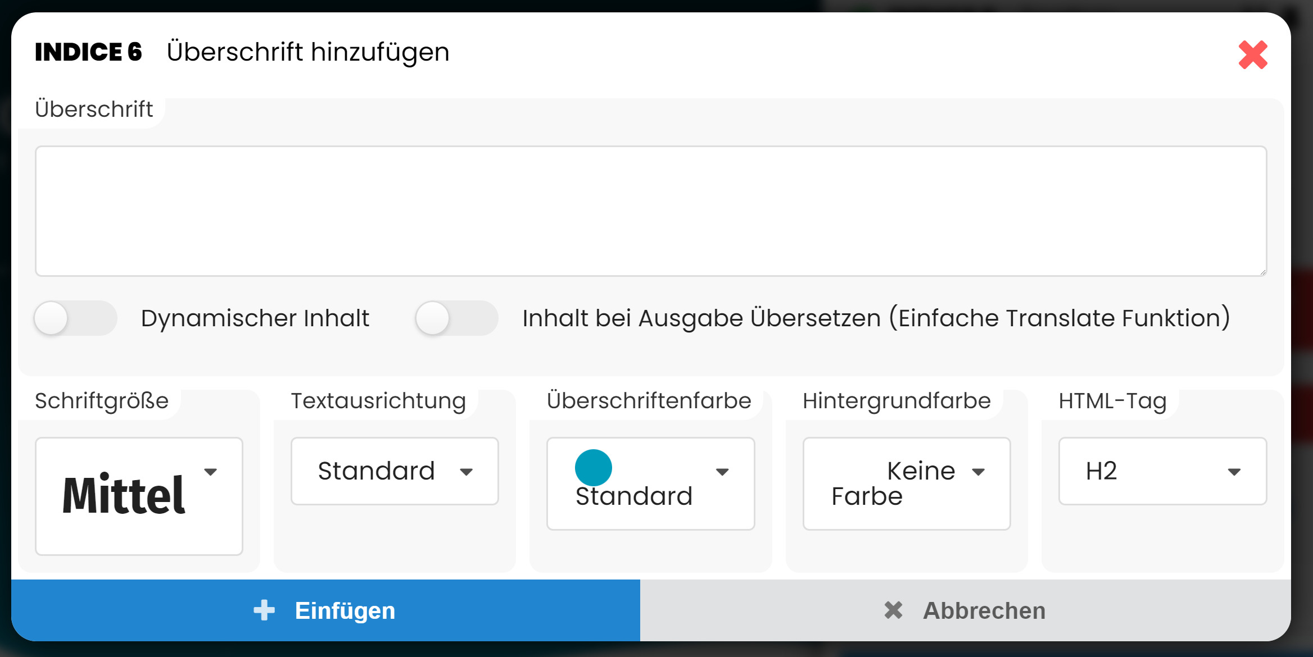Viewport: 1313px width, 657px height.
Task: Click the Hintergrundfarbe dropdown caret
Action: (x=979, y=472)
